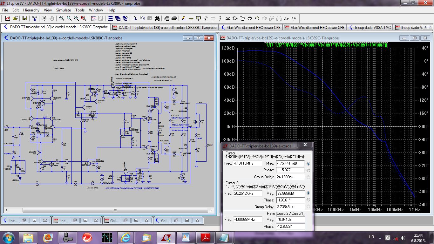Open the Tools menu
This screenshot has height=244, width=434.
coord(80,10)
